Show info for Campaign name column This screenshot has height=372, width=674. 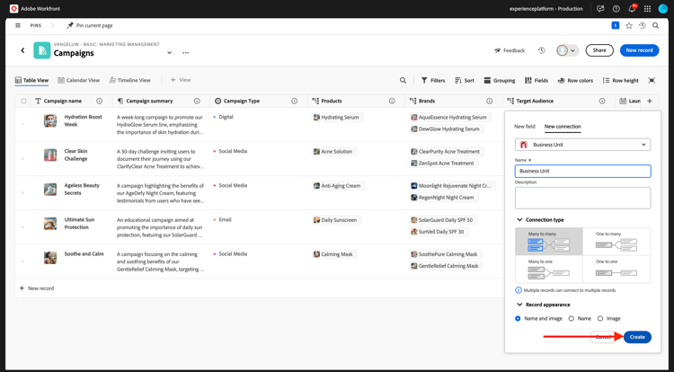coord(99,101)
